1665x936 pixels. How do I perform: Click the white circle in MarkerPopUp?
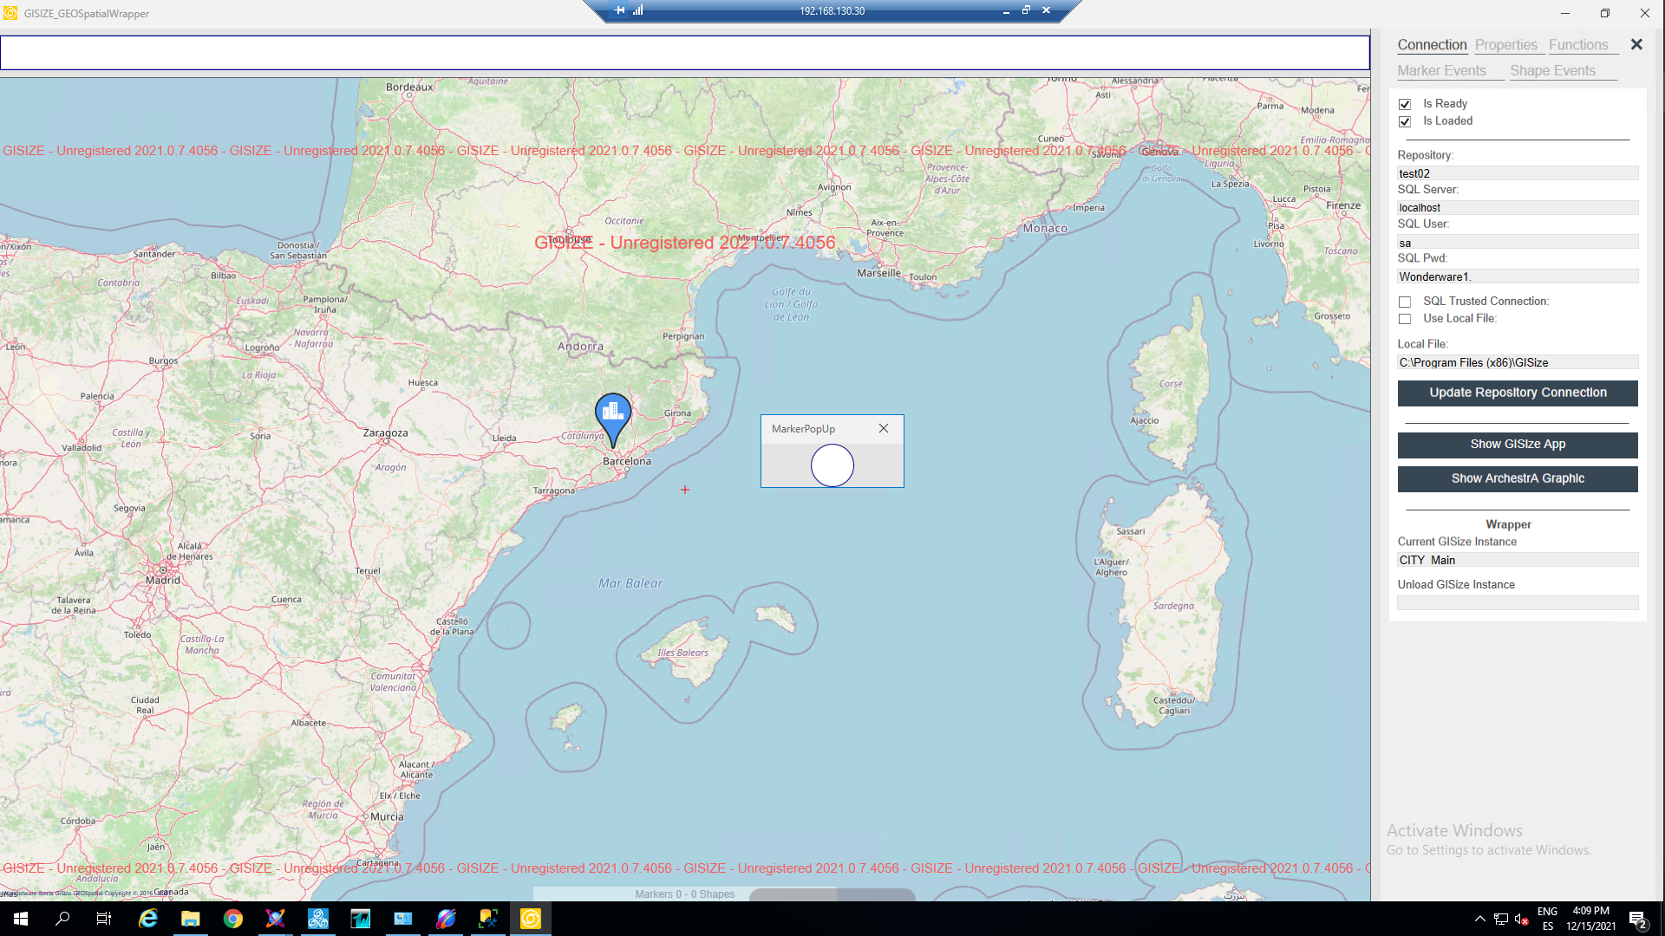[x=832, y=465]
